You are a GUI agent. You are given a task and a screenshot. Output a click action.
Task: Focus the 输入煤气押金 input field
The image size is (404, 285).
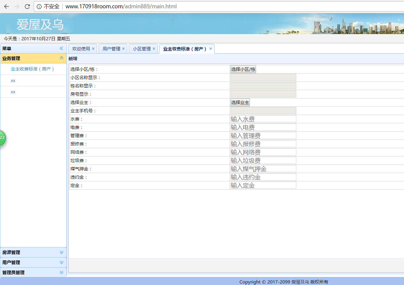(263, 169)
